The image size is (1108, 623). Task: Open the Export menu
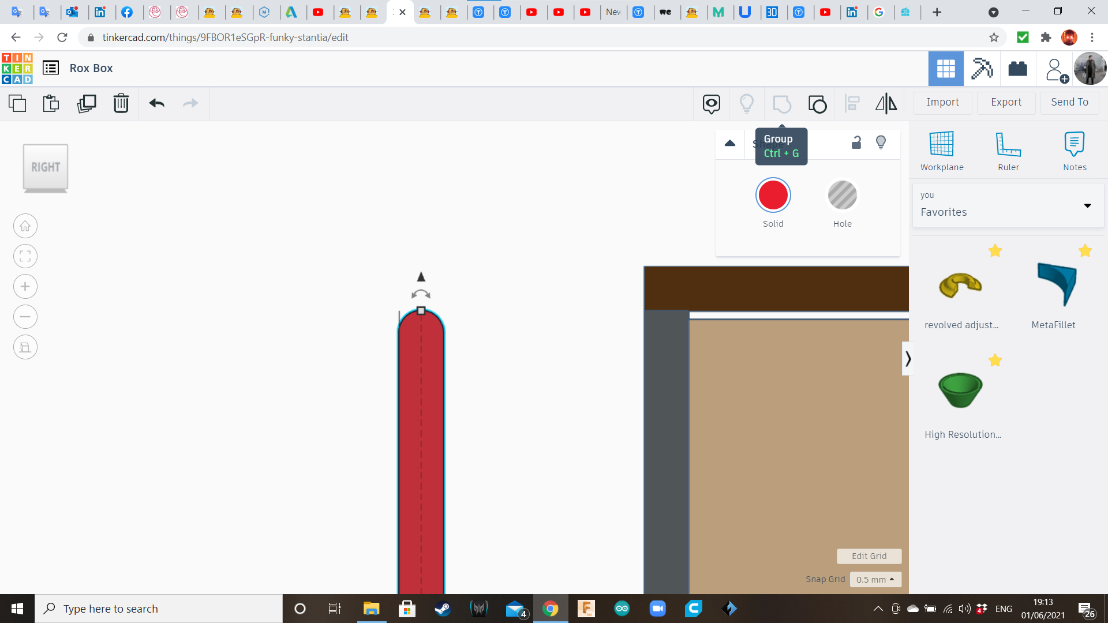[x=1006, y=102]
